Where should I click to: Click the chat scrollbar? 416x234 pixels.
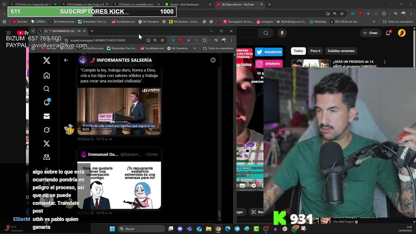(219, 214)
